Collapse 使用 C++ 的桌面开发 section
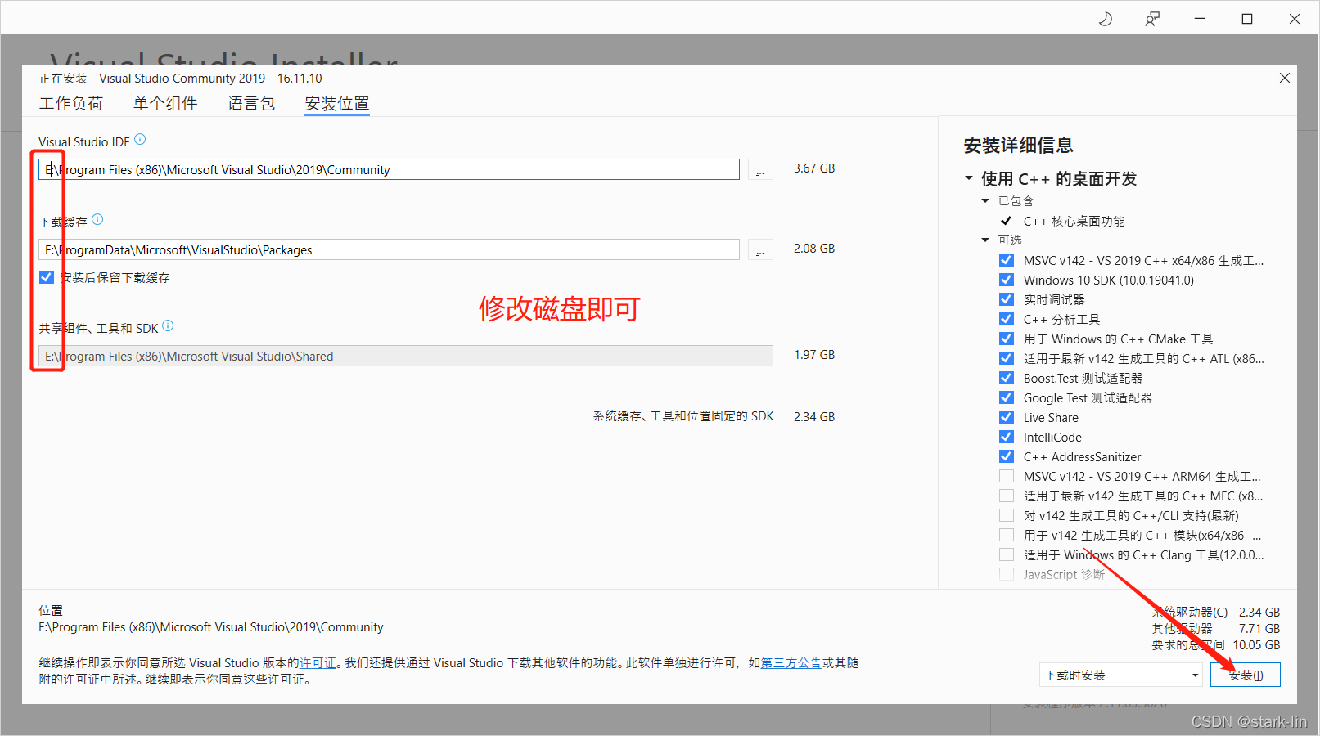 point(969,178)
